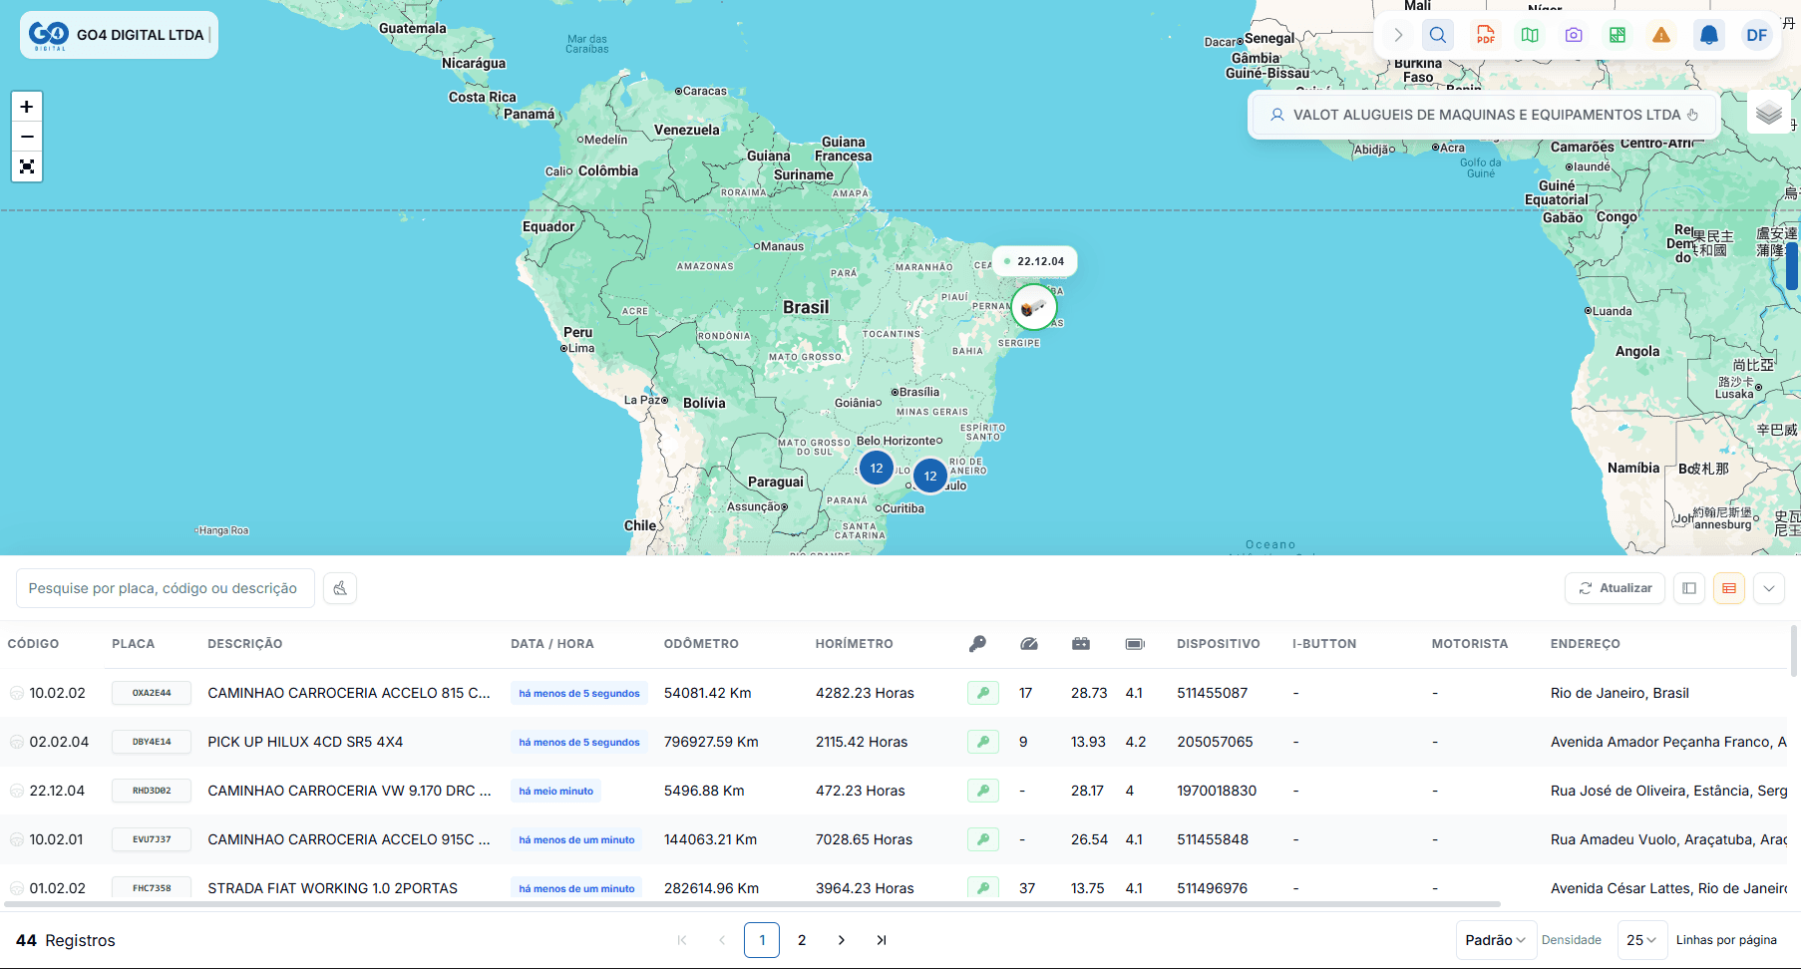
Task: Click device number 1970018830
Action: pyautogui.click(x=1217, y=791)
